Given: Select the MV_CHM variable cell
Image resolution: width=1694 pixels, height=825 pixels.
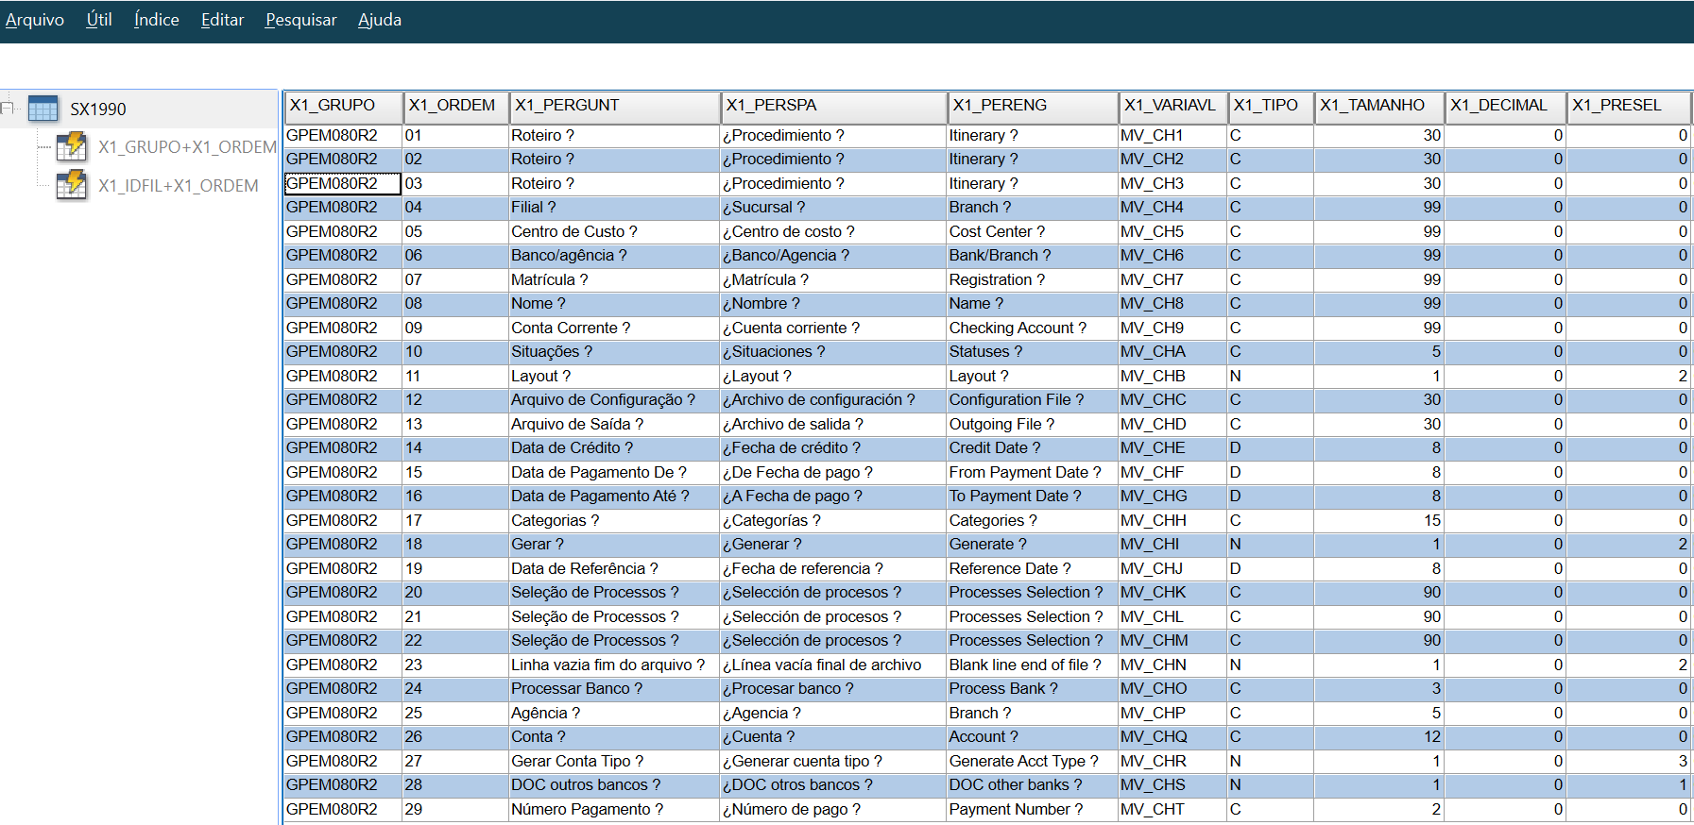Looking at the screenshot, I should 1172,641.
